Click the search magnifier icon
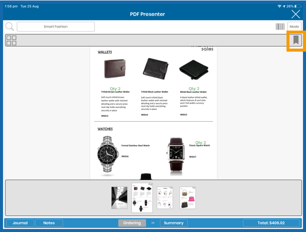The height and width of the screenshot is (232, 306). 9,27
